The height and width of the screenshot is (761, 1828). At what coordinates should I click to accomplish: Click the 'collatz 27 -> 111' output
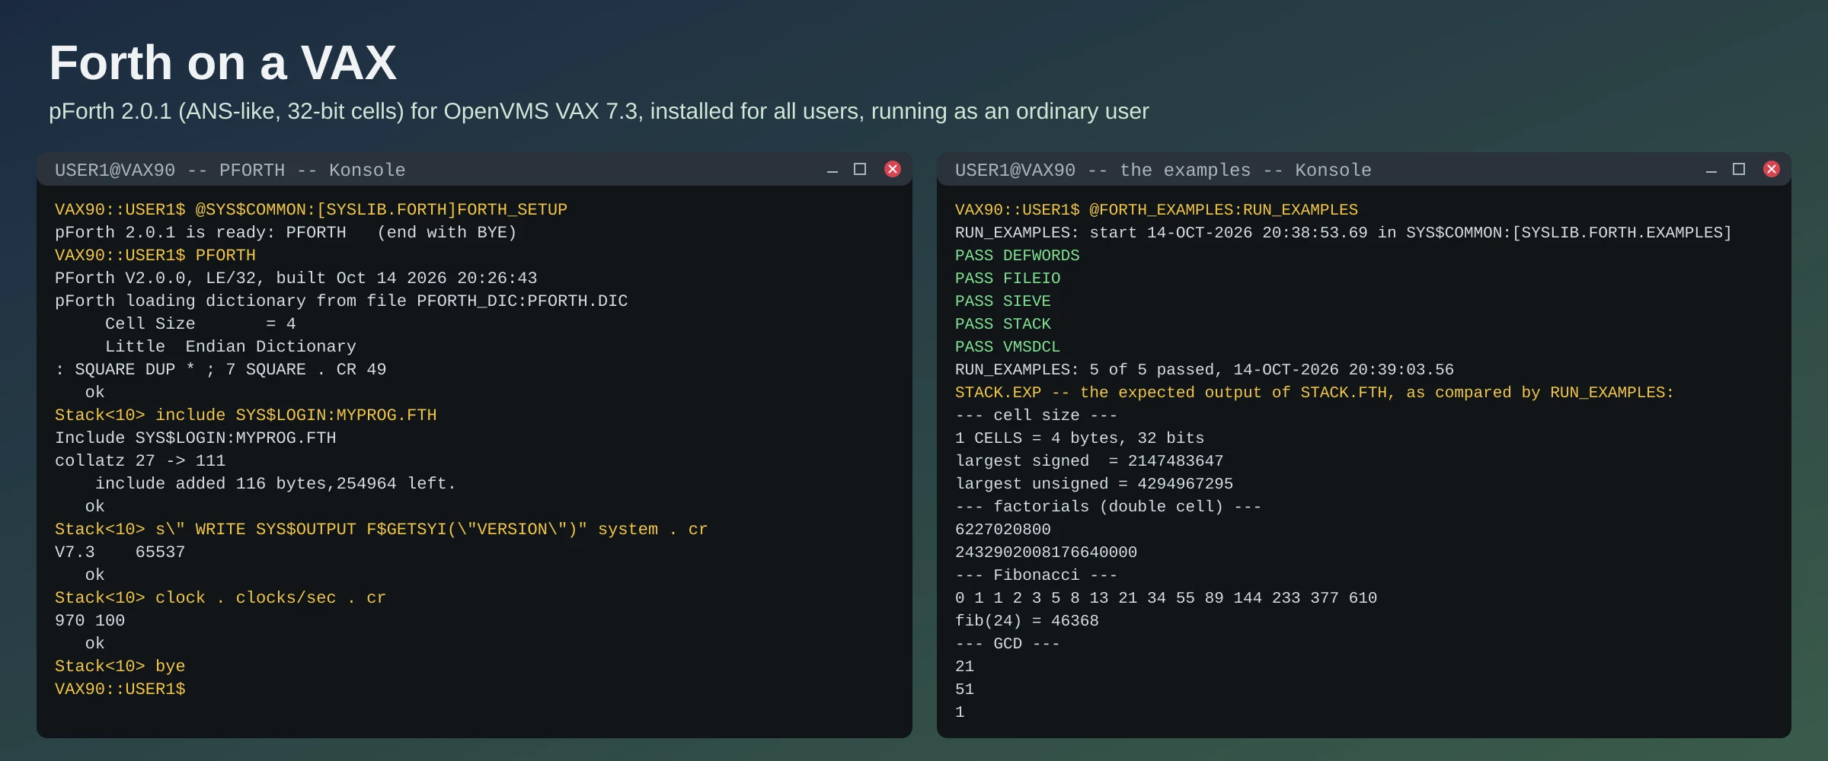click(x=140, y=460)
